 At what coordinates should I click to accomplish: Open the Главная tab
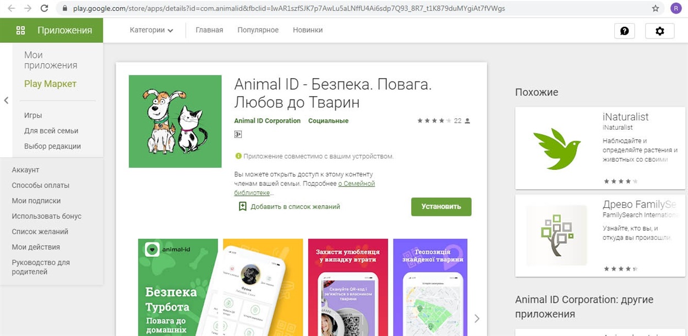click(209, 30)
